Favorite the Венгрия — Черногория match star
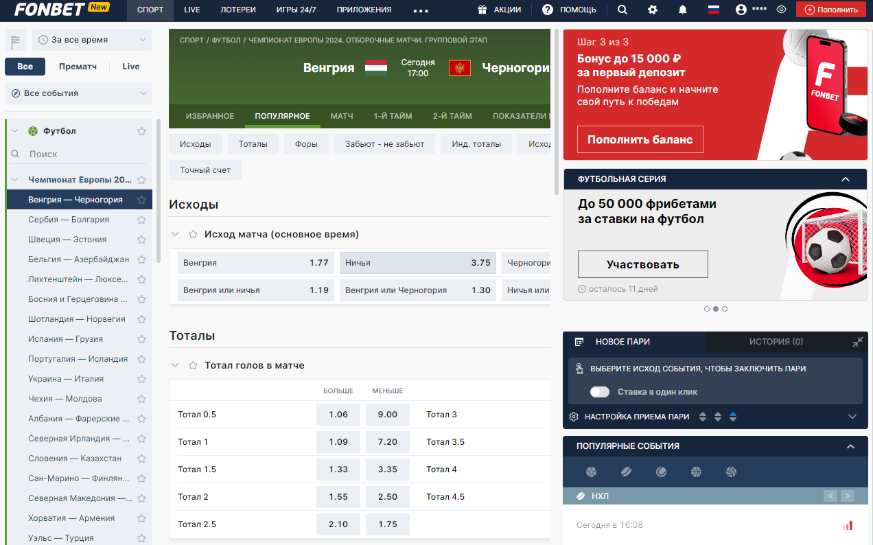This screenshot has width=873, height=545. coord(141,200)
